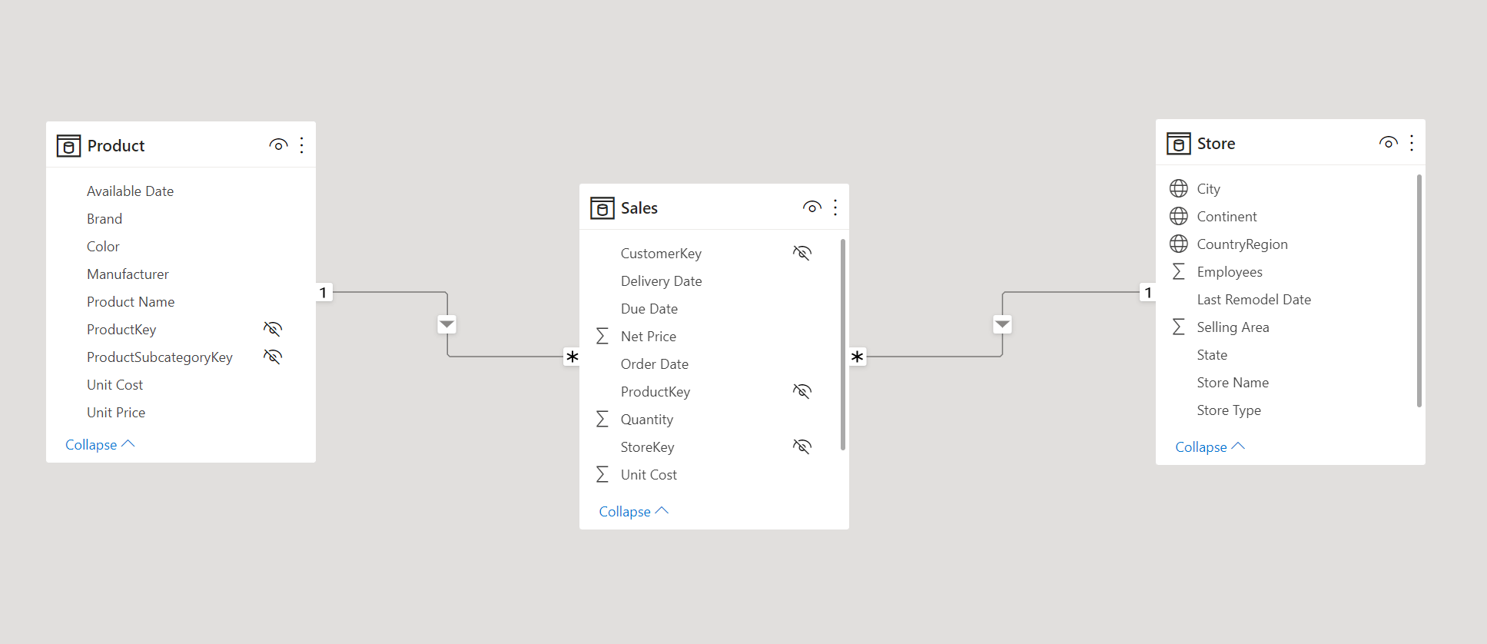1487x644 pixels.
Task: Collapse the Product table card
Action: [x=100, y=445]
